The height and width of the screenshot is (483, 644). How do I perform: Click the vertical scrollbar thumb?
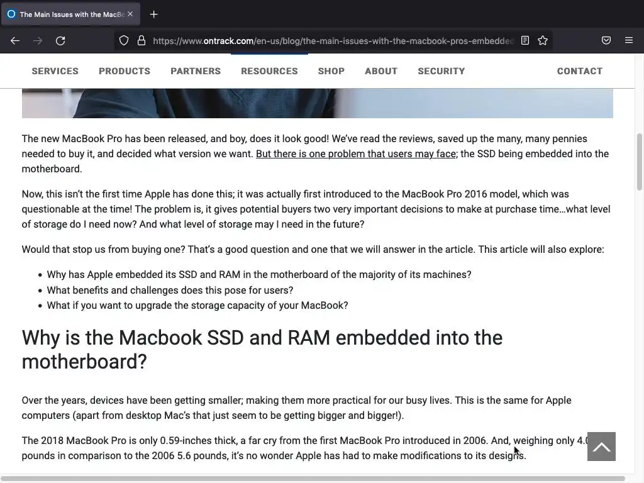click(639, 162)
